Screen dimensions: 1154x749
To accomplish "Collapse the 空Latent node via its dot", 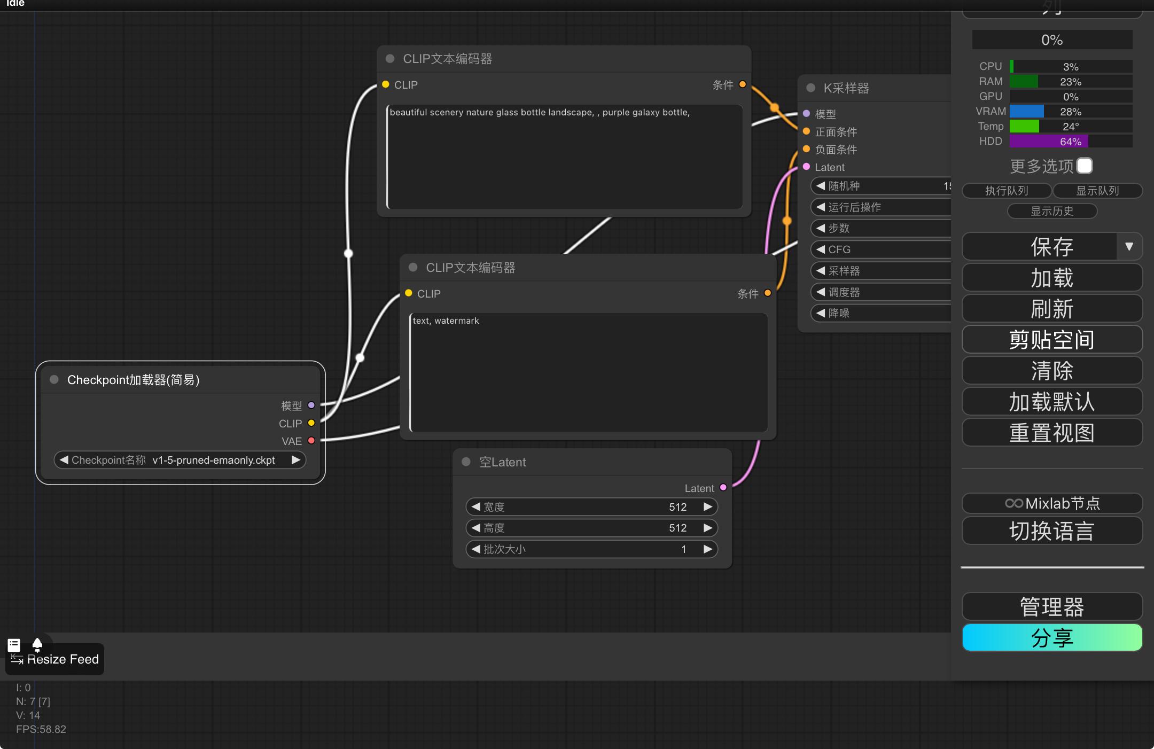I will 466,462.
